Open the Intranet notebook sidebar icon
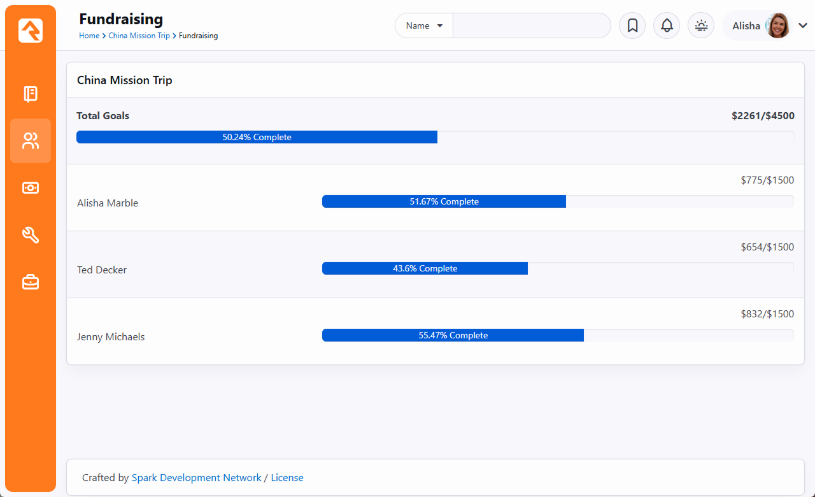815x497 pixels. [31, 94]
